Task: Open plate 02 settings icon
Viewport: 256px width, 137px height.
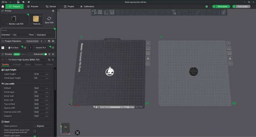Action: 230,63
